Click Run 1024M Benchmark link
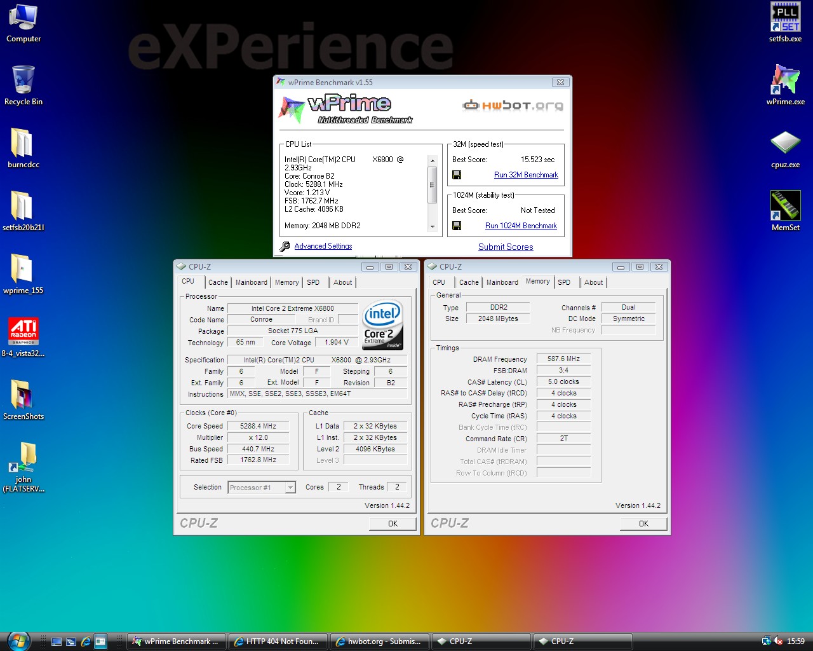 [521, 226]
